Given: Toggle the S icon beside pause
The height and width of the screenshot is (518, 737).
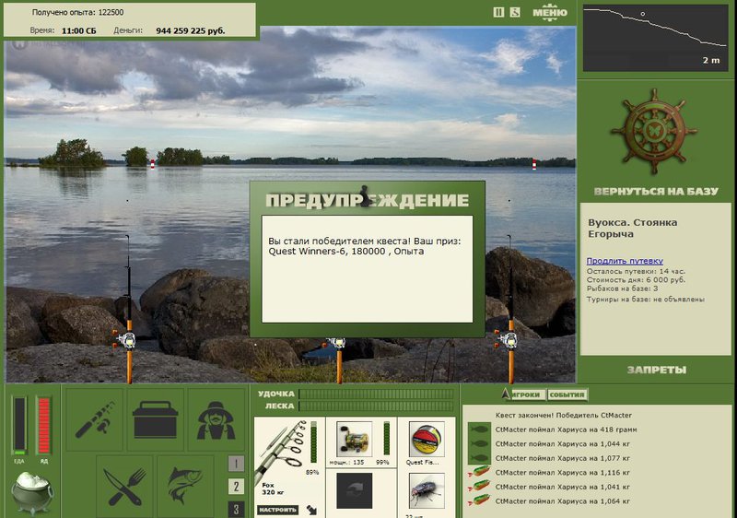Looking at the screenshot, I should (x=515, y=12).
